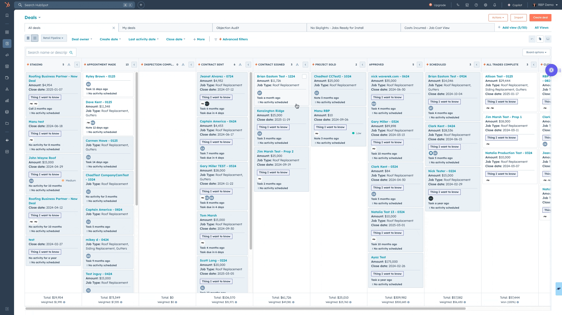Open the Deal owner filter dropdown
This screenshot has width=562, height=315.
[x=82, y=39]
